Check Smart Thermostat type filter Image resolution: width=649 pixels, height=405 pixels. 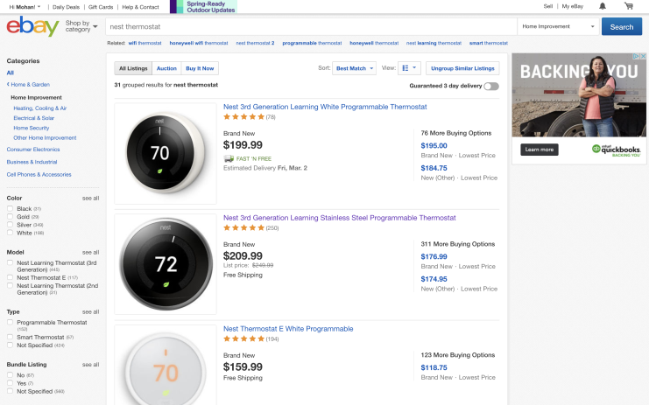point(10,338)
